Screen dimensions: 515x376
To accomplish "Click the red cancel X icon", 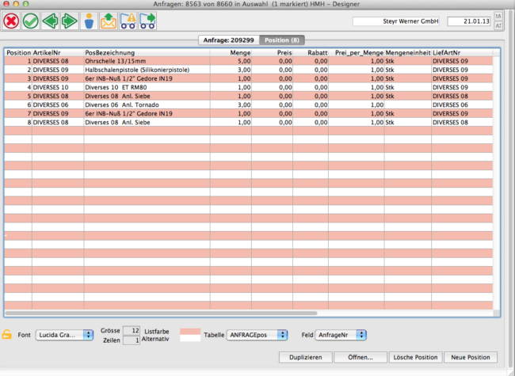I will click(11, 21).
